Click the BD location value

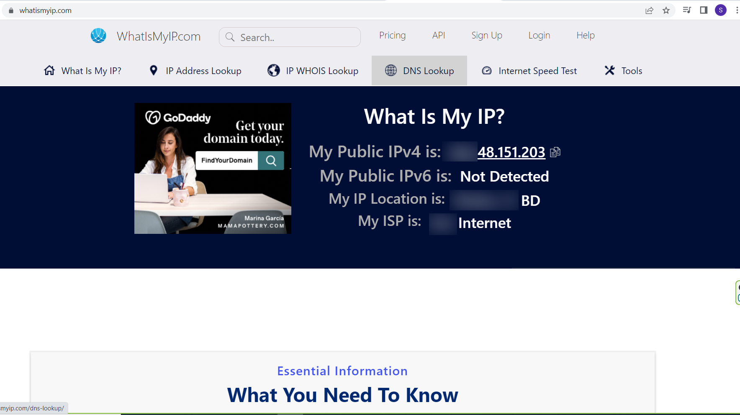coord(531,201)
